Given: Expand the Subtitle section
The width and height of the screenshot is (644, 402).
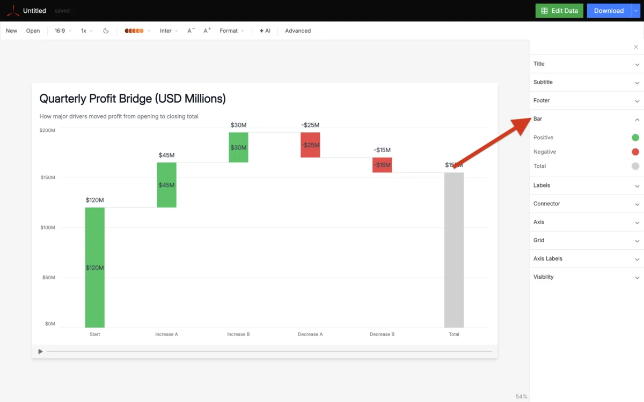Looking at the screenshot, I should pos(587,82).
